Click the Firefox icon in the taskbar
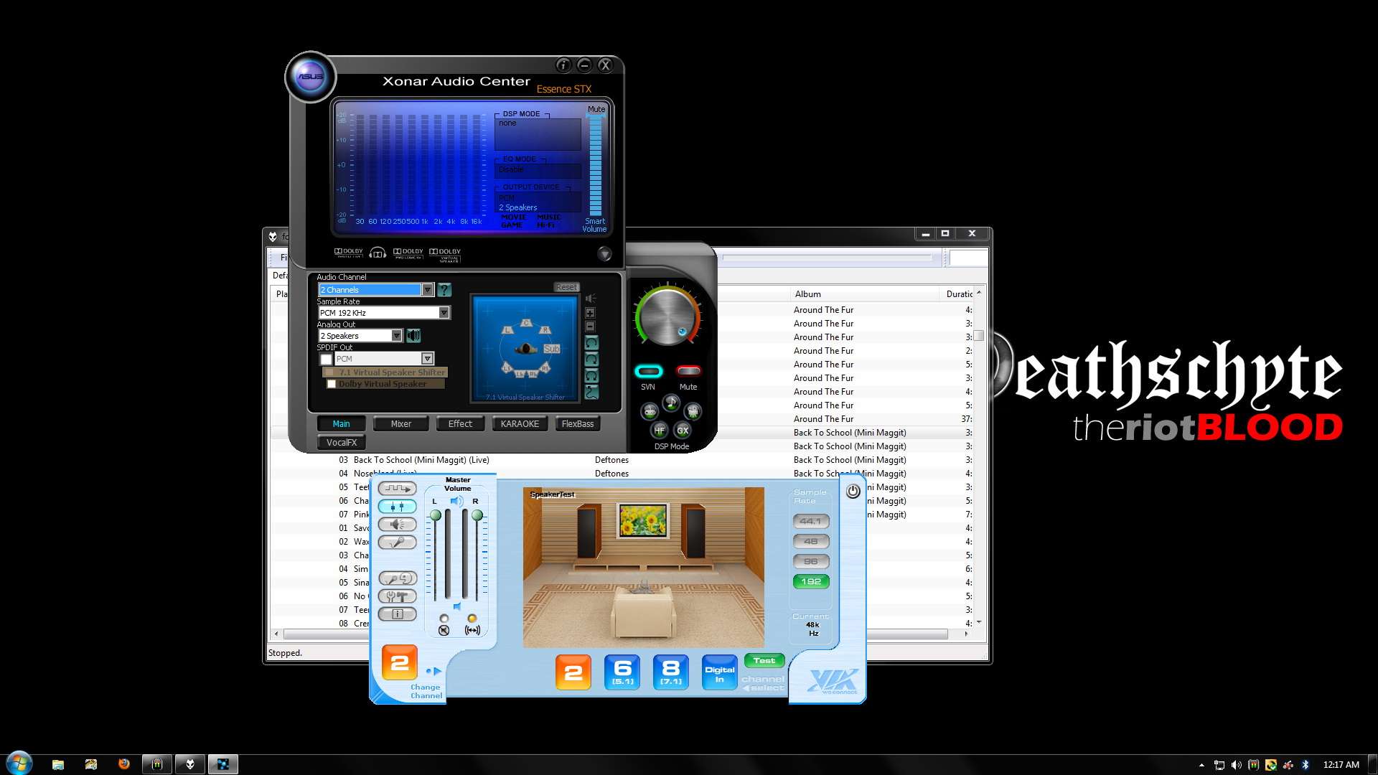Screen dimensions: 1378x775 (123, 764)
